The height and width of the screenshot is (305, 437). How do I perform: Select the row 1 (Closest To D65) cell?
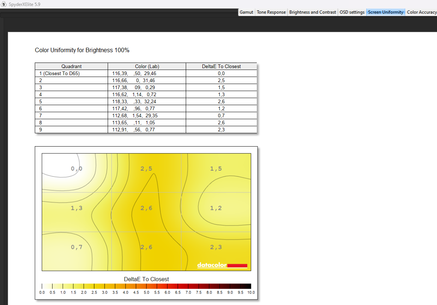[x=60, y=73]
